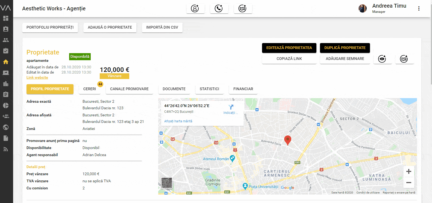Open the Canale Promovare tab

(x=129, y=89)
